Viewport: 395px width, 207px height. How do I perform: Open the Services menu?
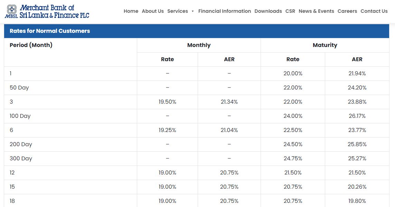178,11
